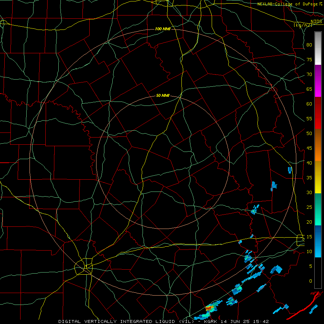This screenshot has width=324, height=324.
Task: Click the "15" value on the color scale
Action: tap(309, 237)
